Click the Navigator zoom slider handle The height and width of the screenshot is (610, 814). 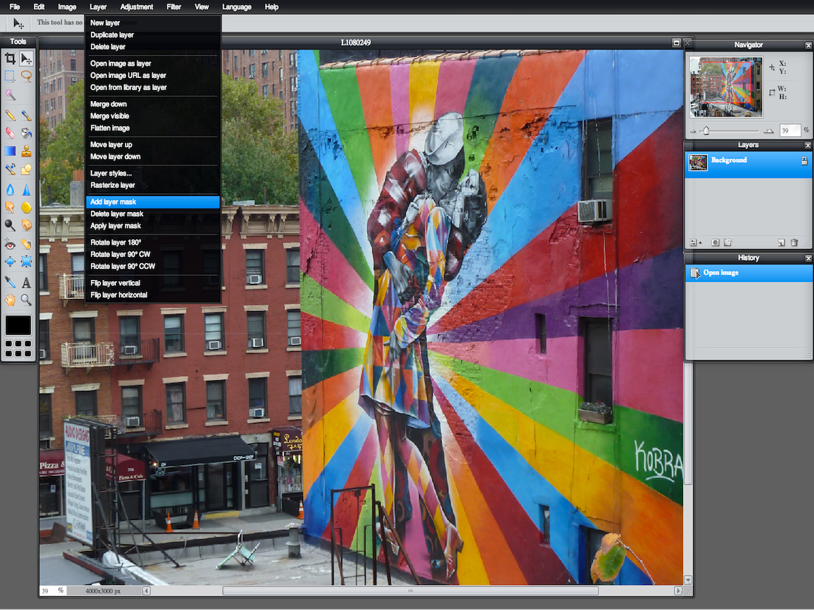(706, 130)
